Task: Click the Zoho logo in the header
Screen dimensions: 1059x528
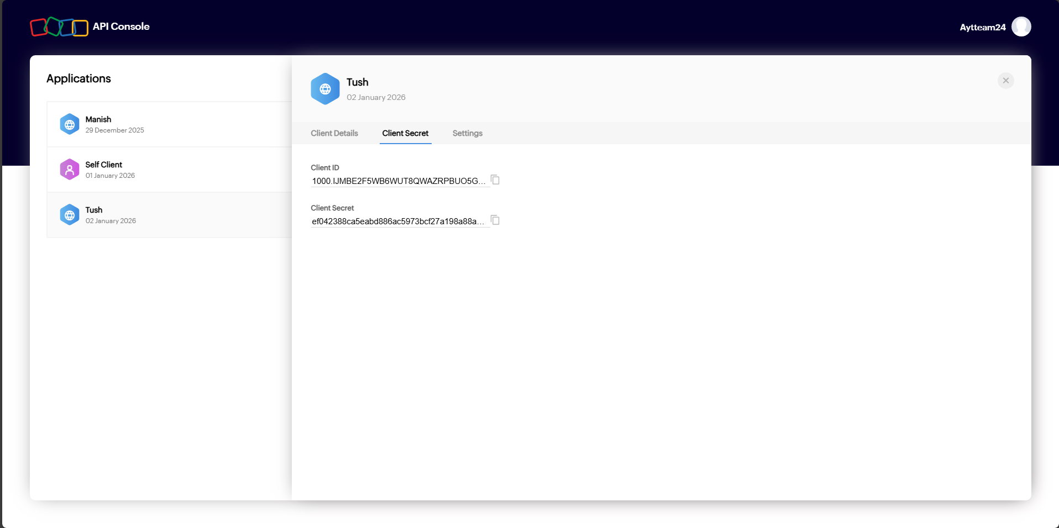Action: [x=59, y=27]
